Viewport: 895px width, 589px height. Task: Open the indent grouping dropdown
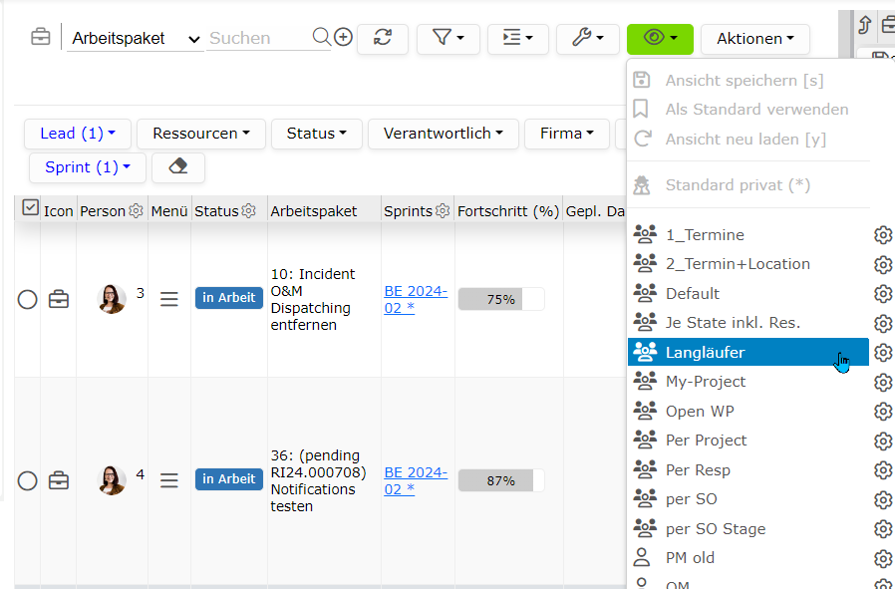pos(517,38)
